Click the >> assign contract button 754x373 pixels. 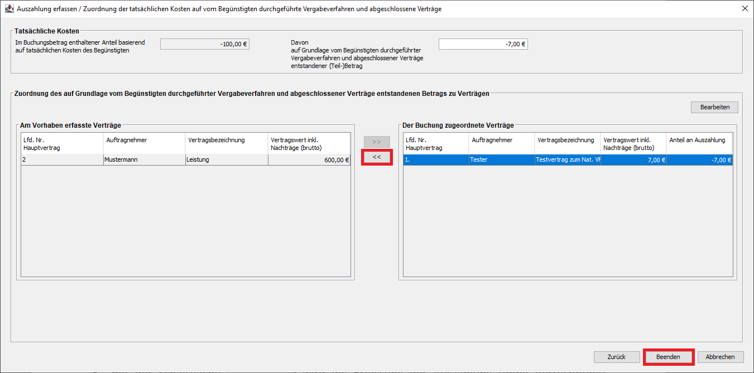377,142
